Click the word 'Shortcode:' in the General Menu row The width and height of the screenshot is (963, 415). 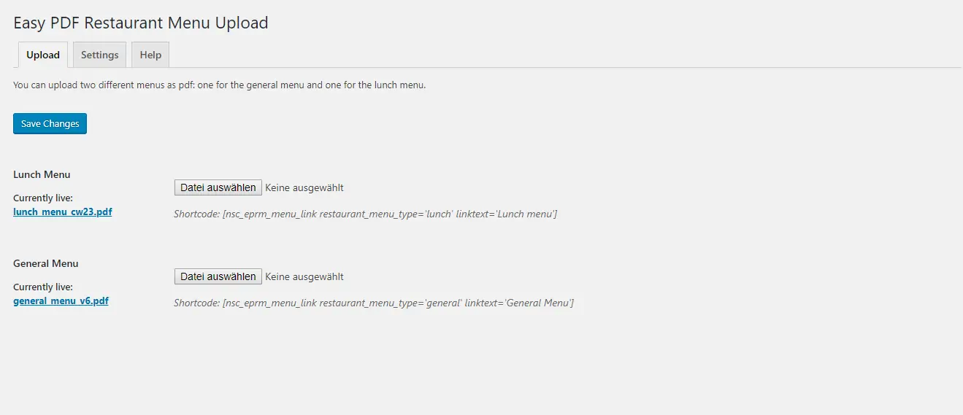pyautogui.click(x=196, y=303)
